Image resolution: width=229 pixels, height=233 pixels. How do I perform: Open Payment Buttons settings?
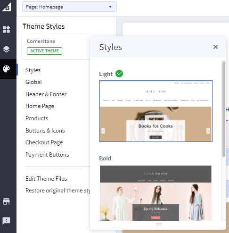pos(47,155)
